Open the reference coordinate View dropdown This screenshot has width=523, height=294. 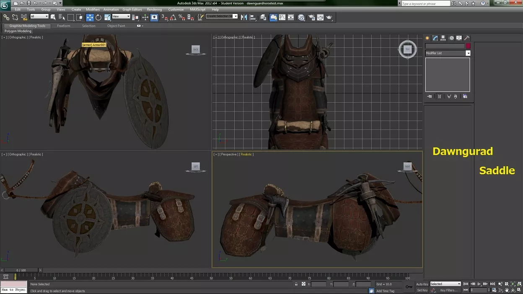tap(121, 16)
